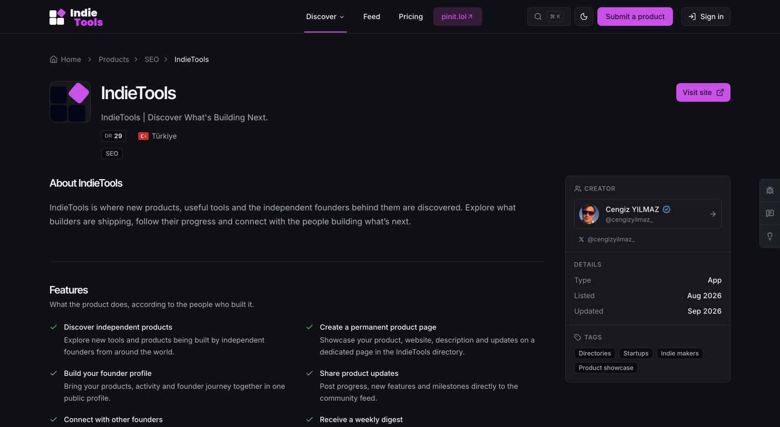Viewport: 780px width, 427px height.
Task: Click the lightbulb idea icon on the side panel
Action: point(770,236)
